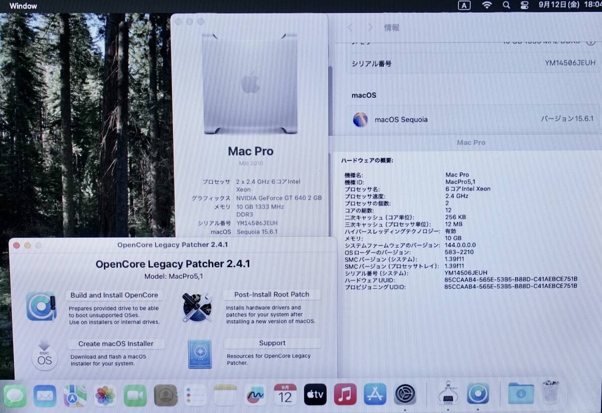602x413 pixels.
Task: Open Control Center from the menu bar
Action: [525, 6]
